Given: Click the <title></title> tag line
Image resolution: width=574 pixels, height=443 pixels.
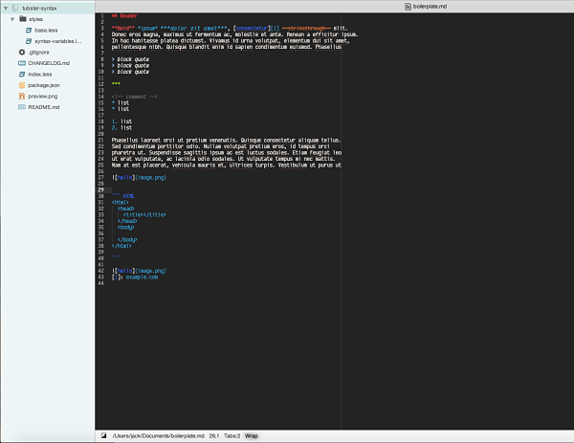Looking at the screenshot, I should click(144, 215).
